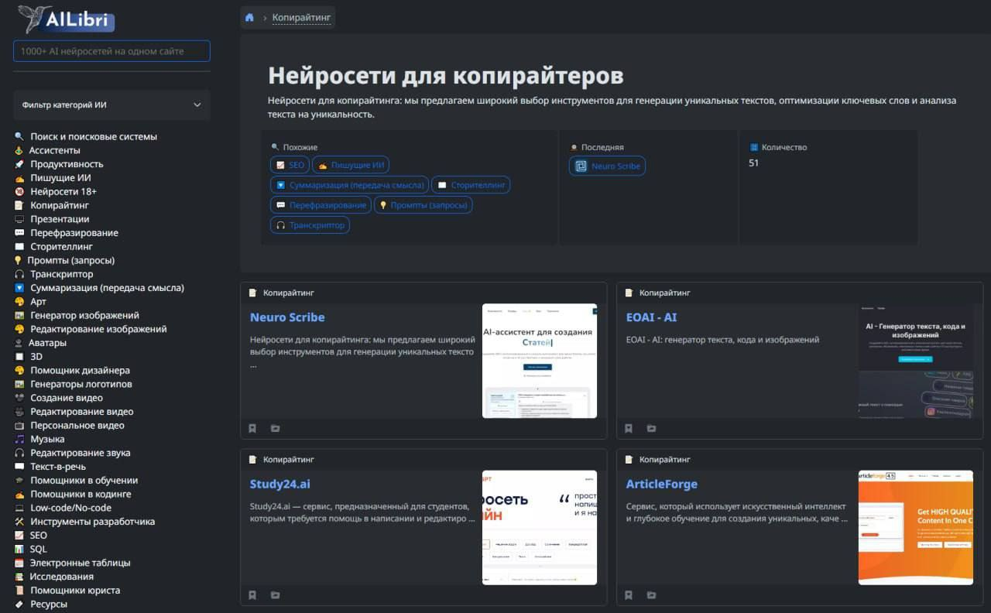The height and width of the screenshot is (613, 991).
Task: Click the folder icon on EOAI - AI card
Action: tap(651, 428)
